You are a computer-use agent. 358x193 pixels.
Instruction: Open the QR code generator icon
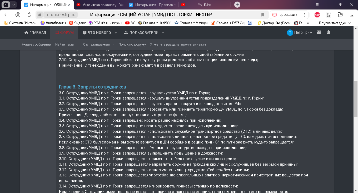click(328, 15)
